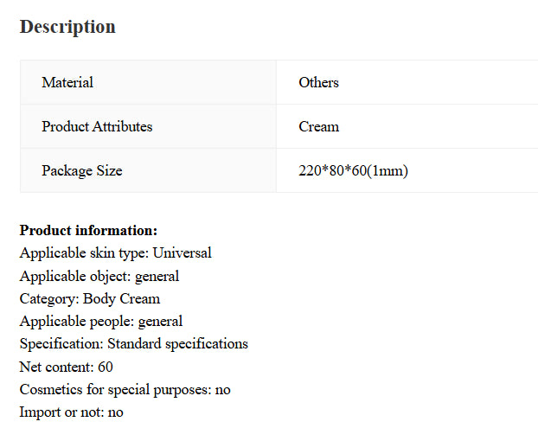Click the Others value in Material row

point(318,83)
